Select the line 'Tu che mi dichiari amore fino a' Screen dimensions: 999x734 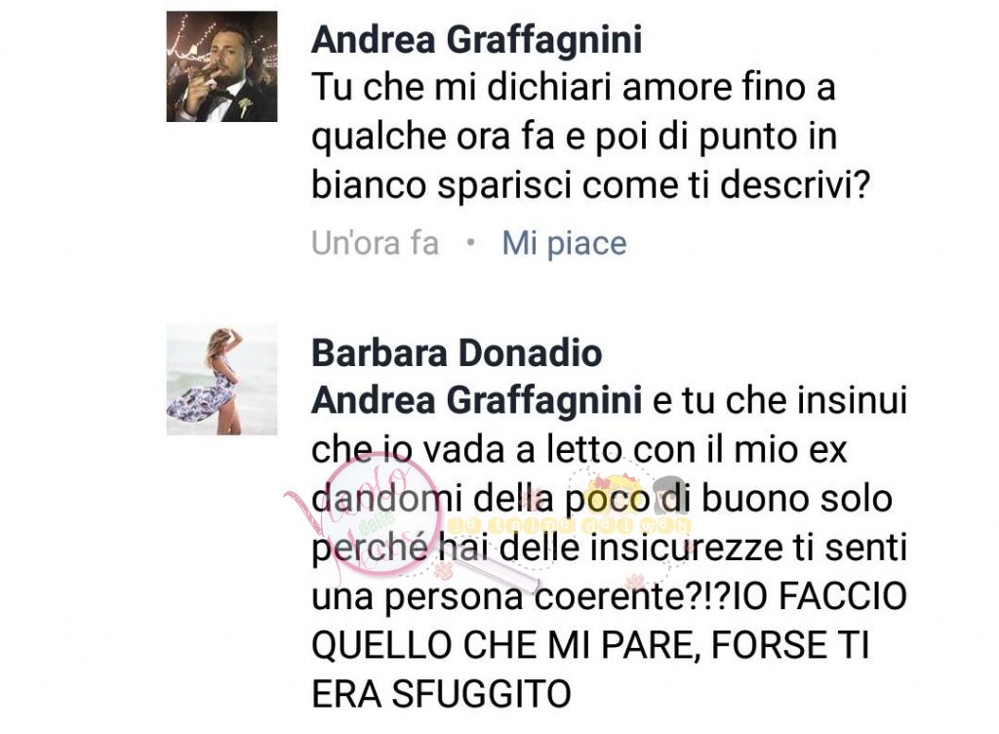(x=574, y=88)
